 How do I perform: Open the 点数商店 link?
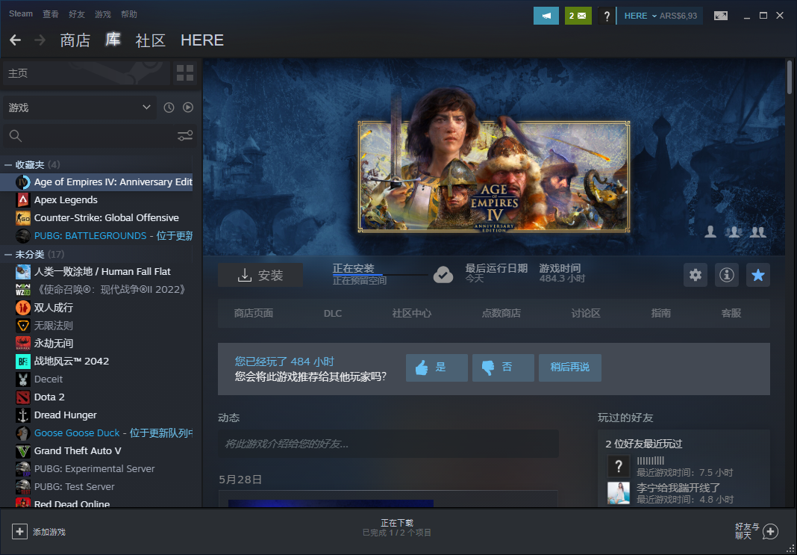click(x=501, y=314)
